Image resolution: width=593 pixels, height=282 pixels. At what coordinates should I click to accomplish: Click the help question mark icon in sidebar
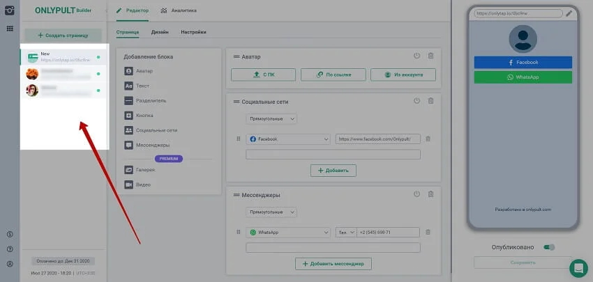pos(10,249)
